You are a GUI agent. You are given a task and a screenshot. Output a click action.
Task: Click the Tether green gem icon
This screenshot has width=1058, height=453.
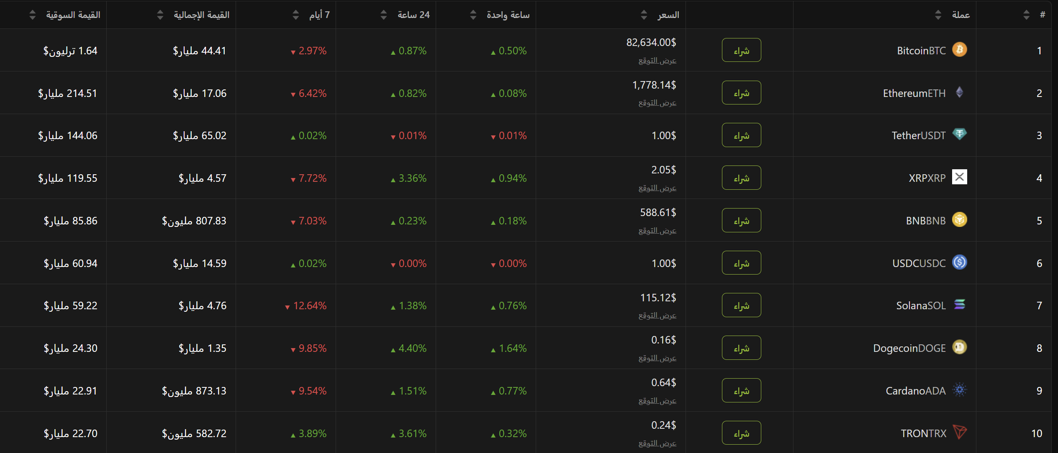959,134
